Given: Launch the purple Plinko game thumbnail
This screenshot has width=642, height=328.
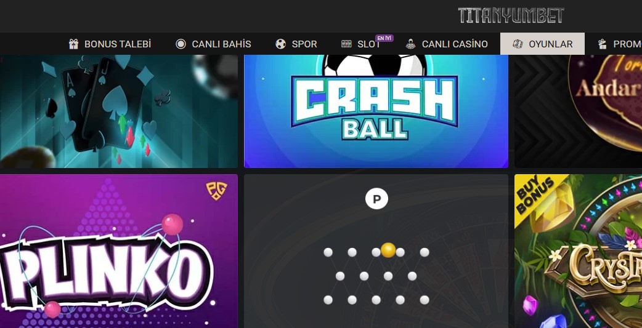Looking at the screenshot, I should pos(119,251).
